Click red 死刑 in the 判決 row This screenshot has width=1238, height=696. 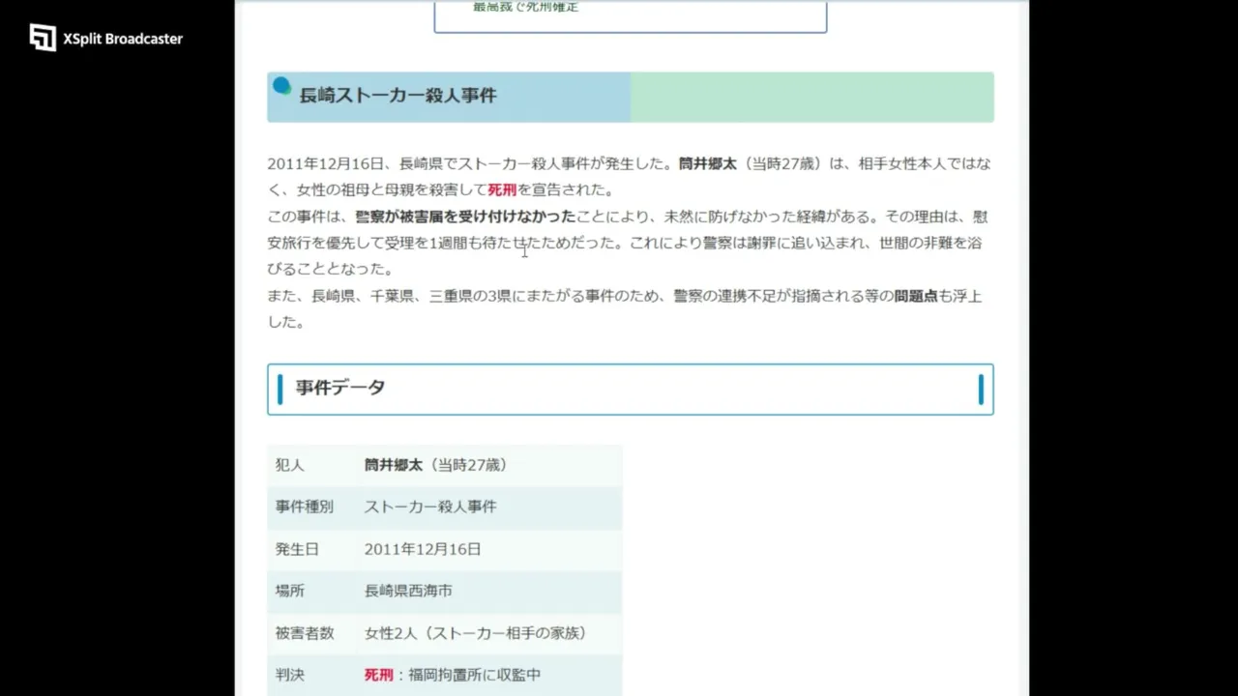click(x=379, y=675)
